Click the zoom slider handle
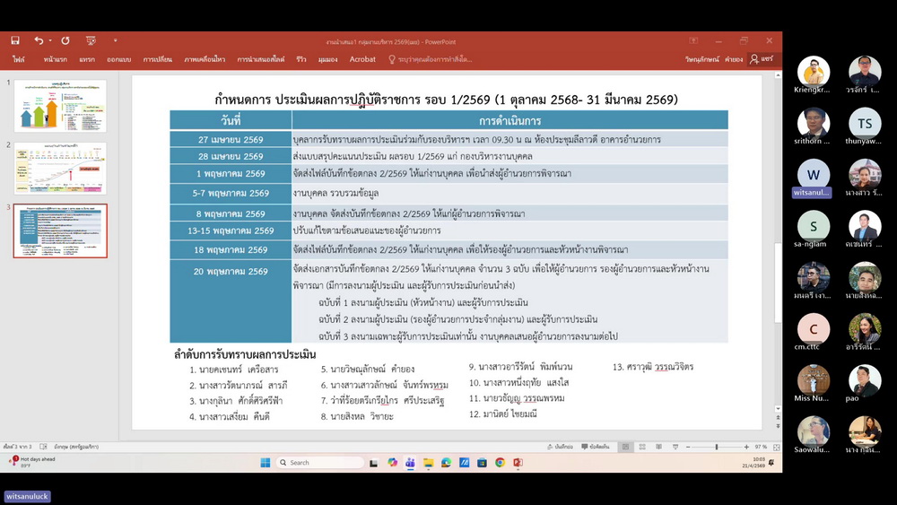897x505 pixels. [717, 447]
